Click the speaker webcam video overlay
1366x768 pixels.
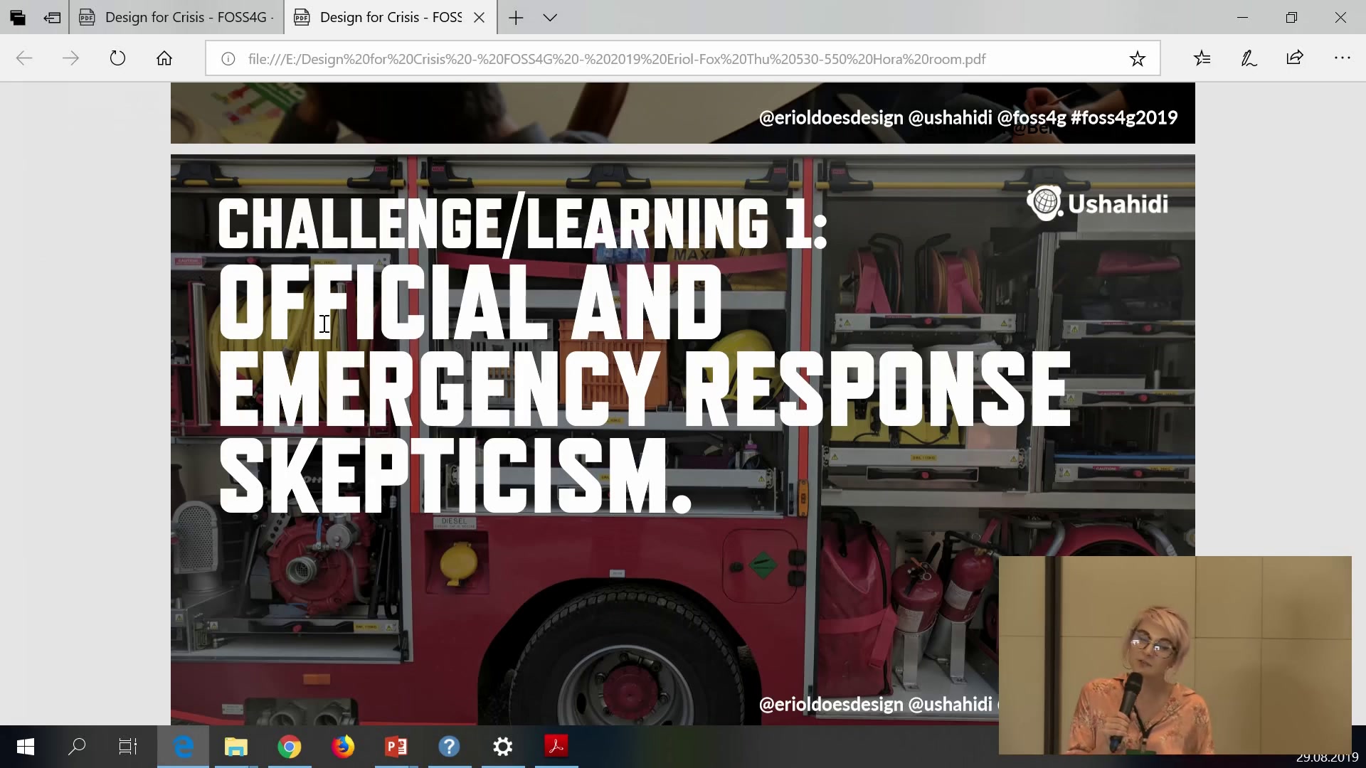1175,655
